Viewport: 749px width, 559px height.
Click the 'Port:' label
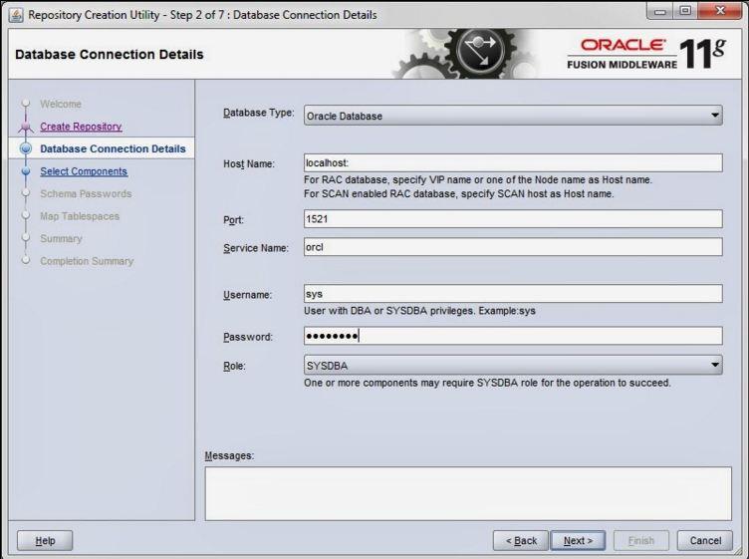coord(234,220)
